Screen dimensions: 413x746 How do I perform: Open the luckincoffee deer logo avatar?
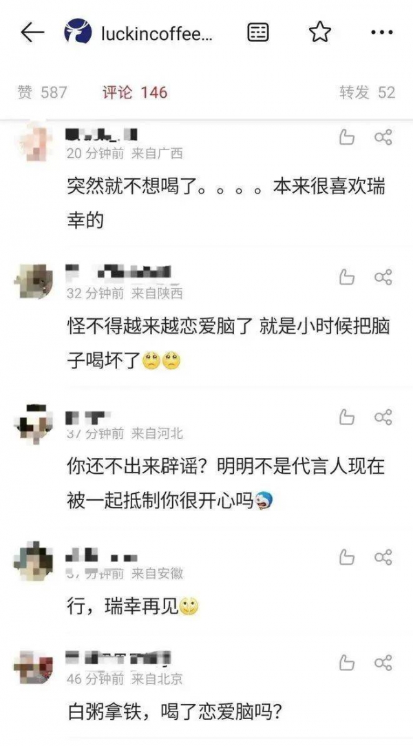[78, 32]
